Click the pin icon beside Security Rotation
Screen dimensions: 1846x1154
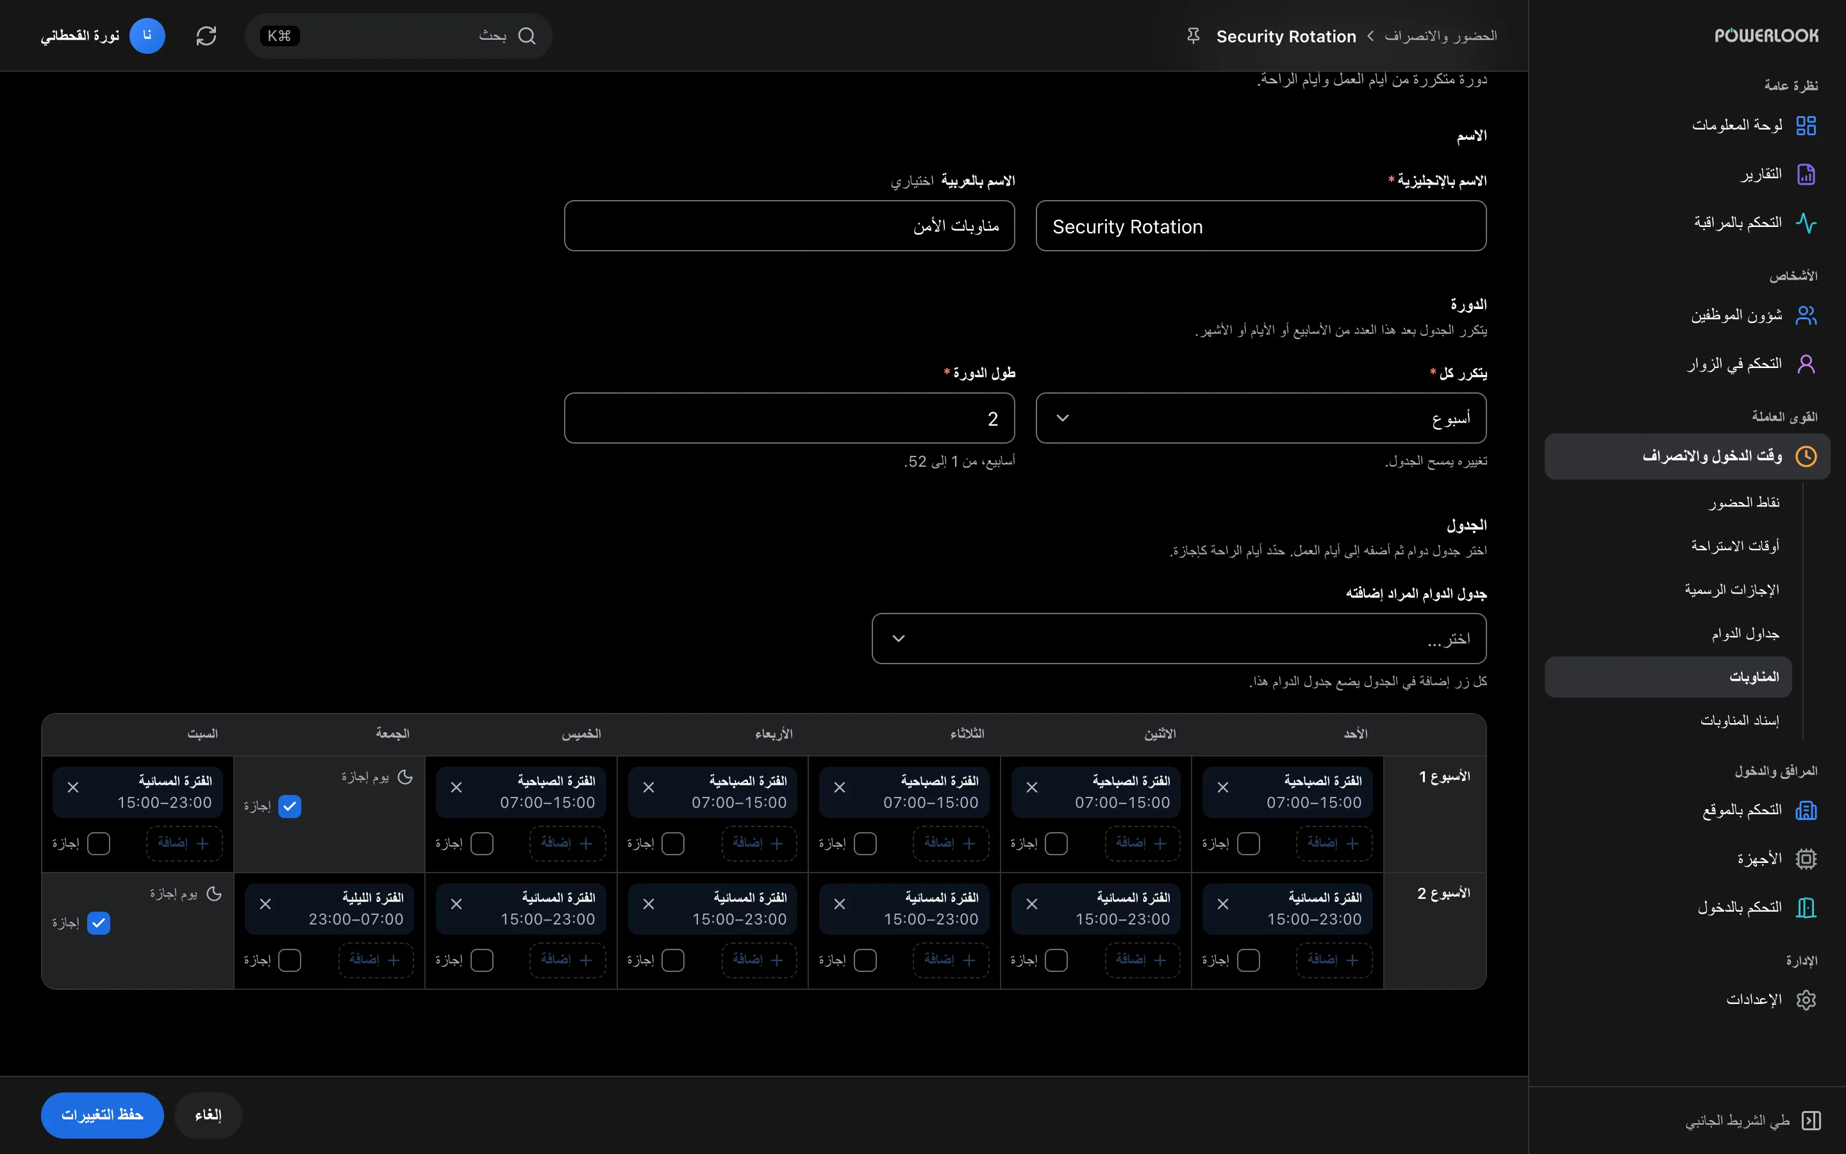pos(1193,36)
